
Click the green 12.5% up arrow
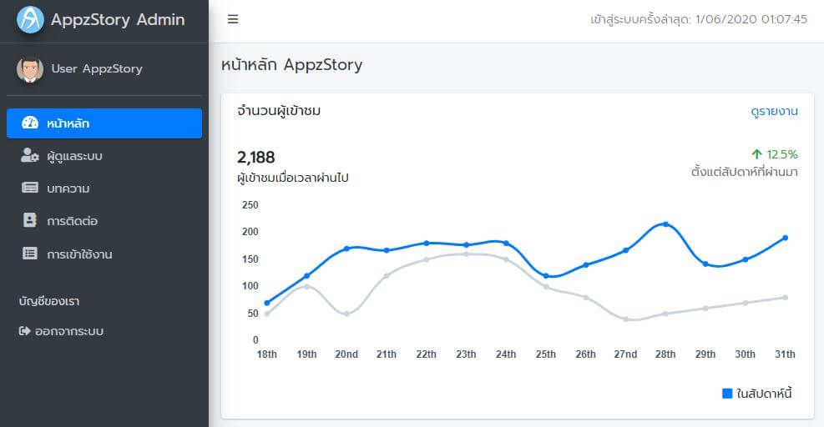[x=757, y=154]
